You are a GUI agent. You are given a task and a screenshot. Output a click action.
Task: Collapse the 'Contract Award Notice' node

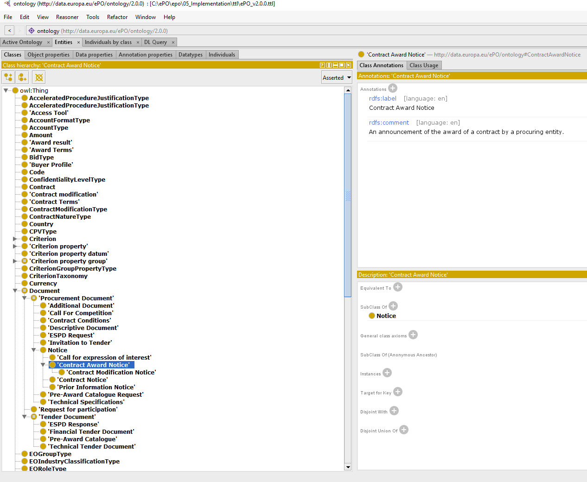[43, 365]
